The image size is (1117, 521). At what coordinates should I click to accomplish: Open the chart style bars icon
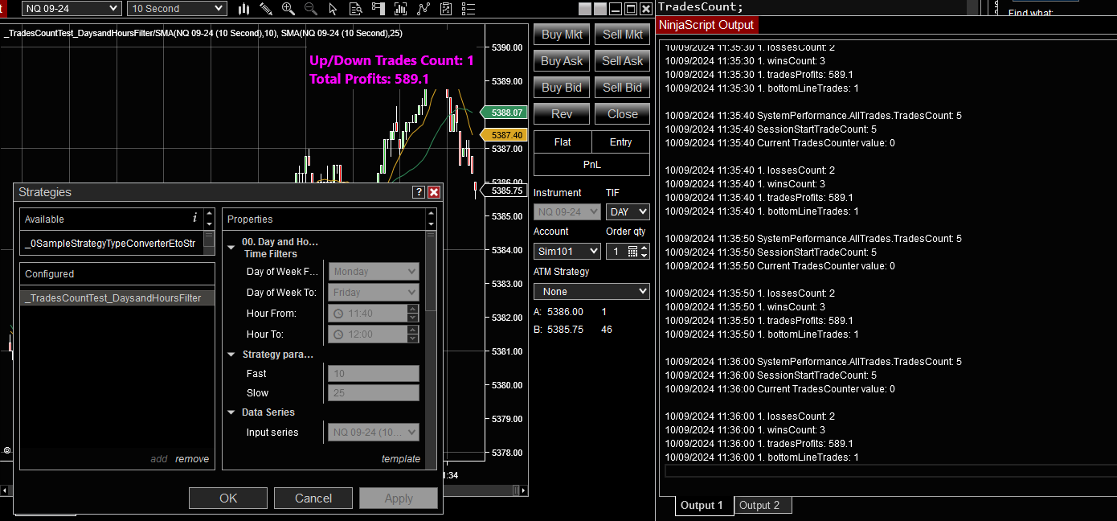coord(243,9)
